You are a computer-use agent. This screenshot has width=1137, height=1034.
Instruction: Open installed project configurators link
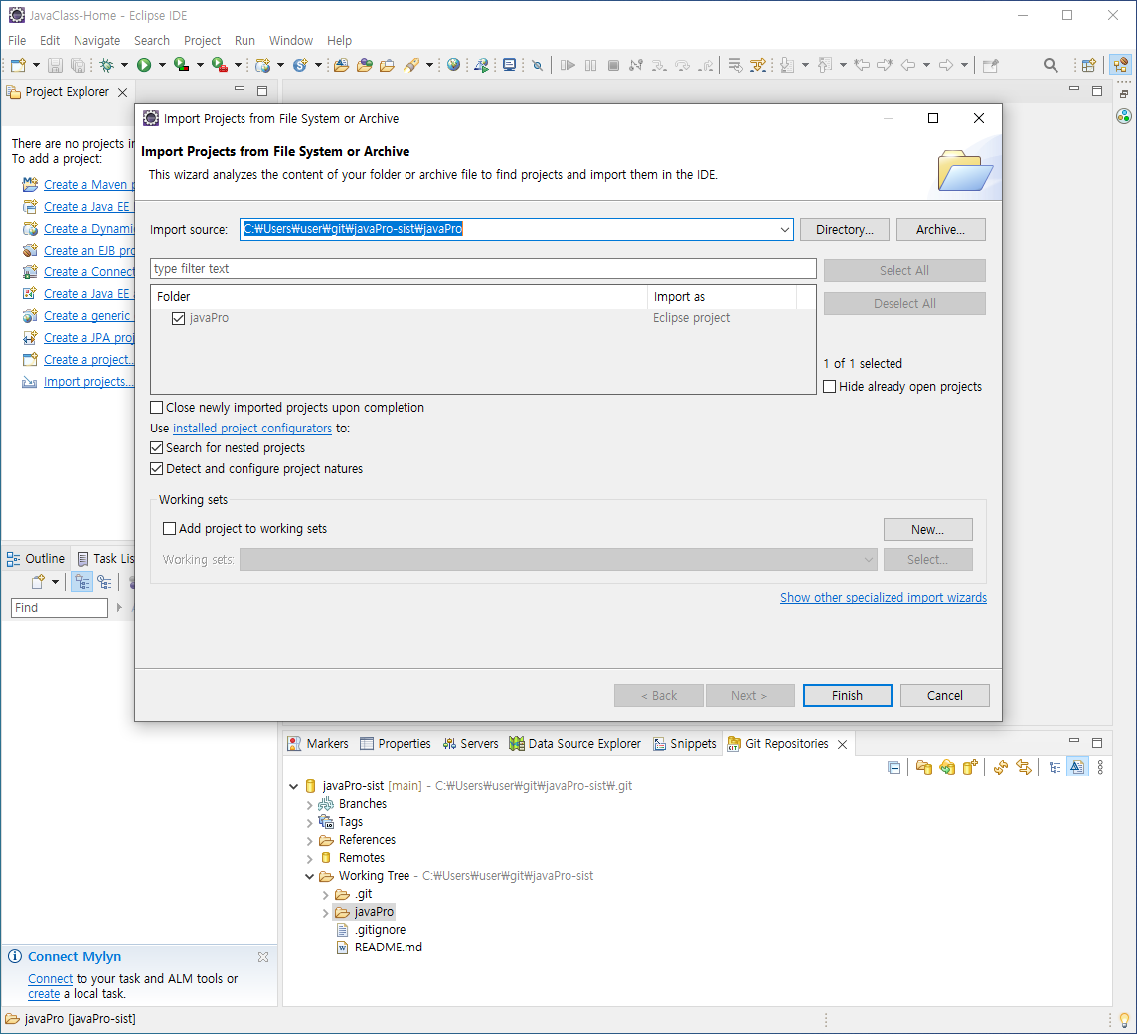pos(252,429)
